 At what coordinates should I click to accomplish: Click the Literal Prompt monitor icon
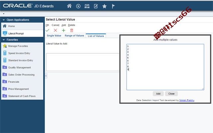coord(5,33)
